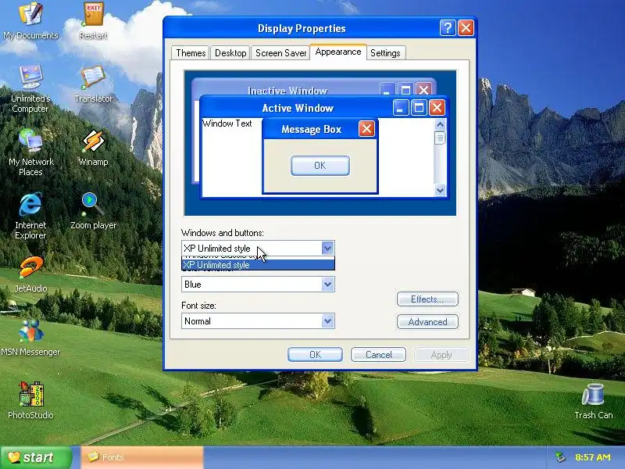Click the help question mark button
Viewport: 625px width, 469px height.
coord(448,28)
